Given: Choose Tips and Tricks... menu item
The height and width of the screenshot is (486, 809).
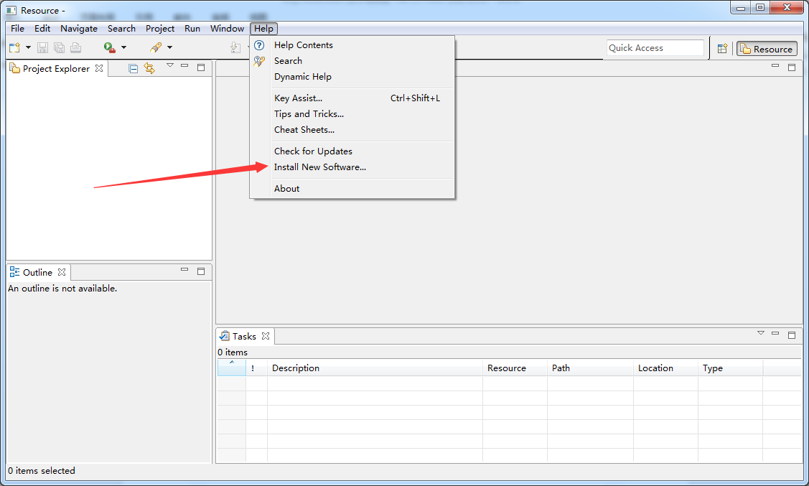Looking at the screenshot, I should (352, 114).
